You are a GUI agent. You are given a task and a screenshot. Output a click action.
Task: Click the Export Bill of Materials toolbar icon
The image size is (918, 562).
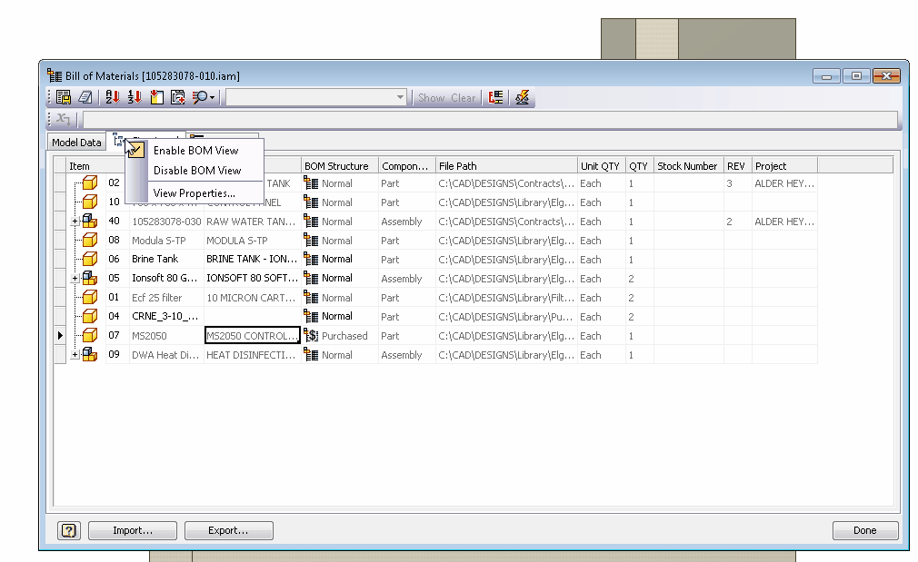(x=64, y=97)
